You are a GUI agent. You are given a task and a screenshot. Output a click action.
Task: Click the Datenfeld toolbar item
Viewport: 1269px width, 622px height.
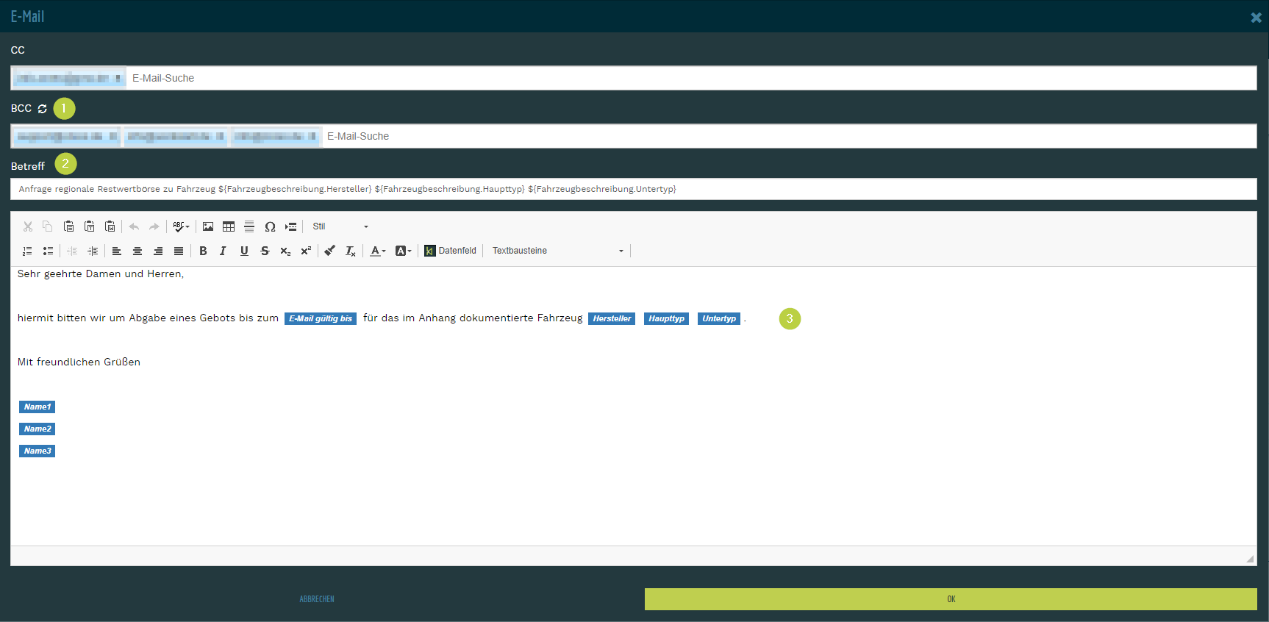coord(450,251)
